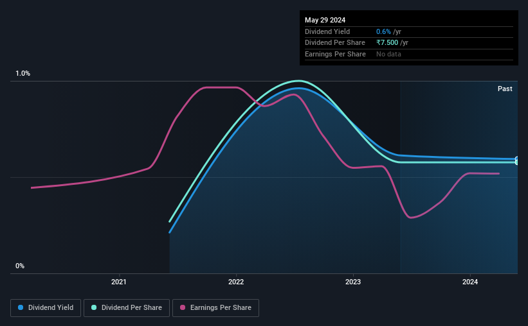Click the No data earnings value
This screenshot has height=326, width=528.
tap(388, 54)
